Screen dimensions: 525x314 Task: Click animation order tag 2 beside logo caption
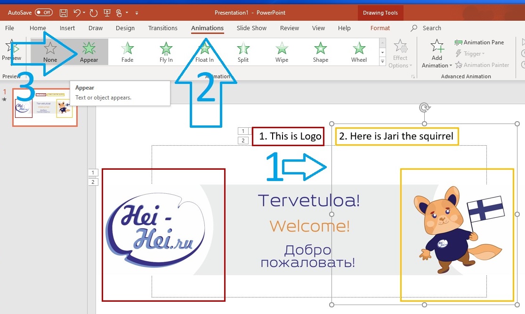click(243, 141)
